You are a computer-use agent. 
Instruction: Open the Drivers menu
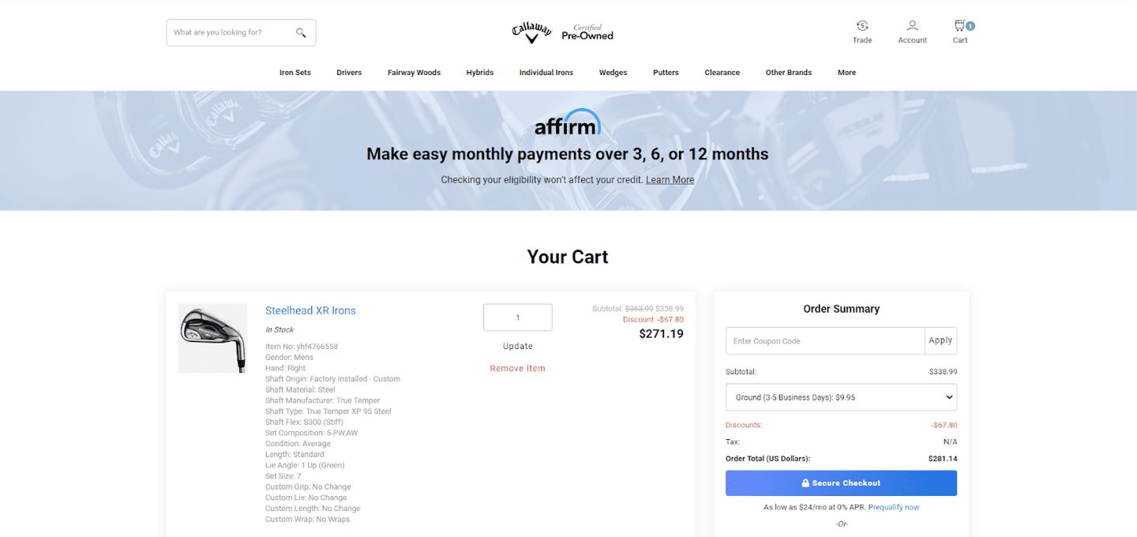coord(349,73)
